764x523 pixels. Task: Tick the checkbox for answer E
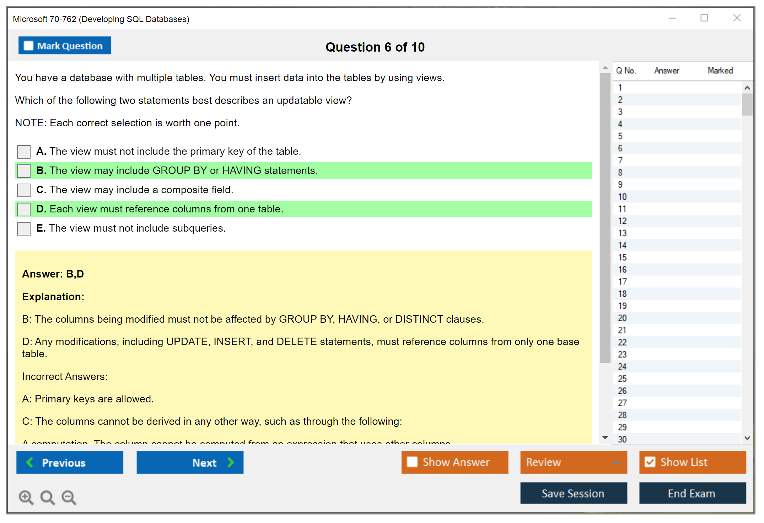pos(24,228)
